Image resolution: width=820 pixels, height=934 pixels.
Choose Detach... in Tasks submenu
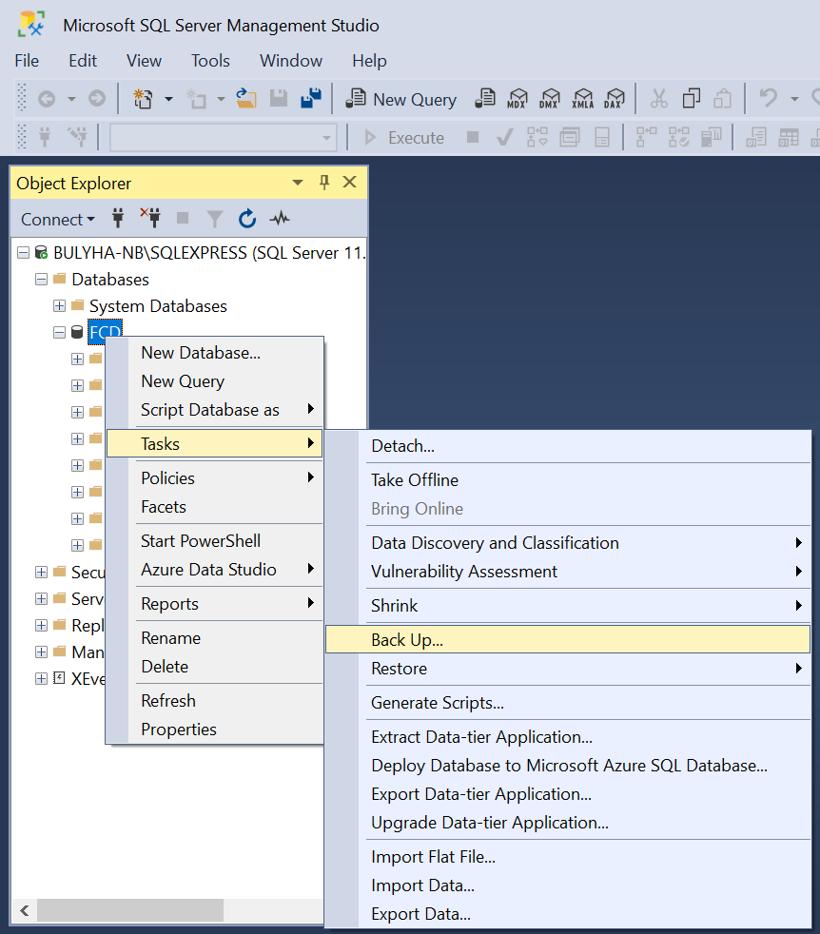[x=568, y=446]
